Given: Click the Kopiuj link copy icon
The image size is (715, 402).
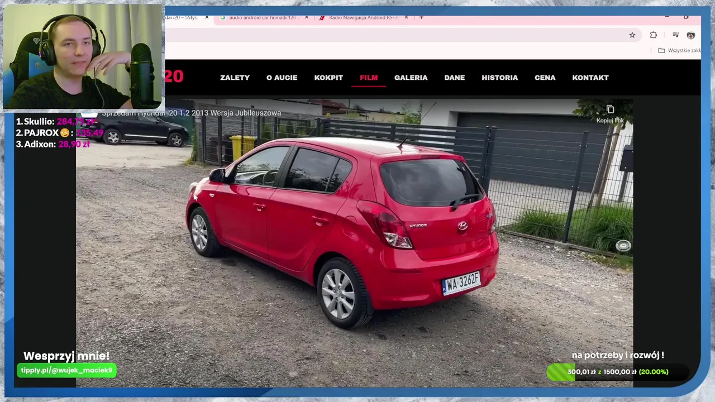Looking at the screenshot, I should click(610, 110).
